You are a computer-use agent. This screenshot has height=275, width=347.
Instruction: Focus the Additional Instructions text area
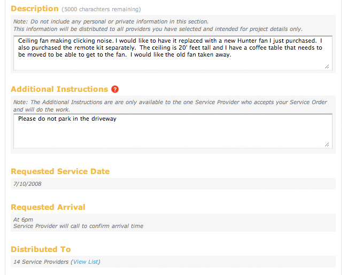(173, 131)
